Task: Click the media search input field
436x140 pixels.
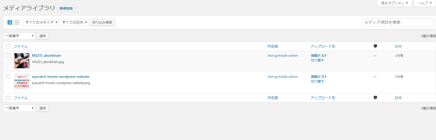Action: 398,22
